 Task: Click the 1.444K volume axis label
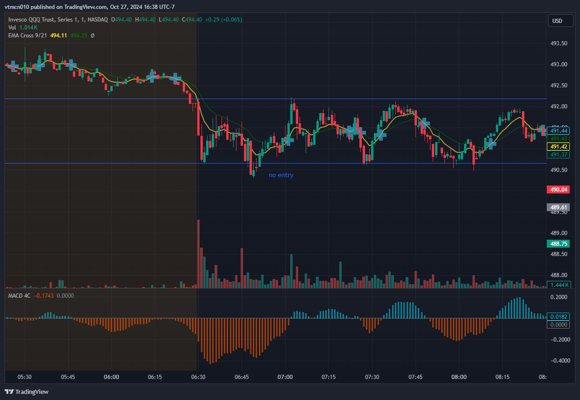(x=559, y=285)
